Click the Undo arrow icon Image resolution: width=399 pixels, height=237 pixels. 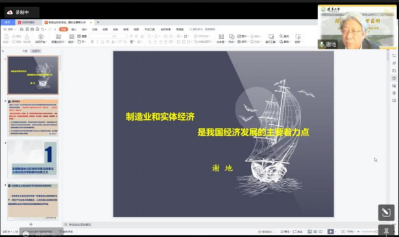pyautogui.click(x=43, y=29)
